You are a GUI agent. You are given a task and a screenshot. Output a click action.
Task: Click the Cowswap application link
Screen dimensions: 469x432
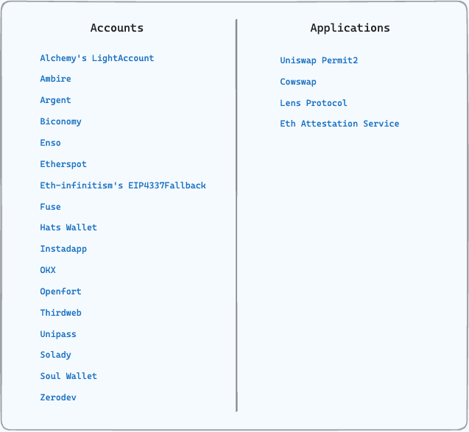click(298, 82)
